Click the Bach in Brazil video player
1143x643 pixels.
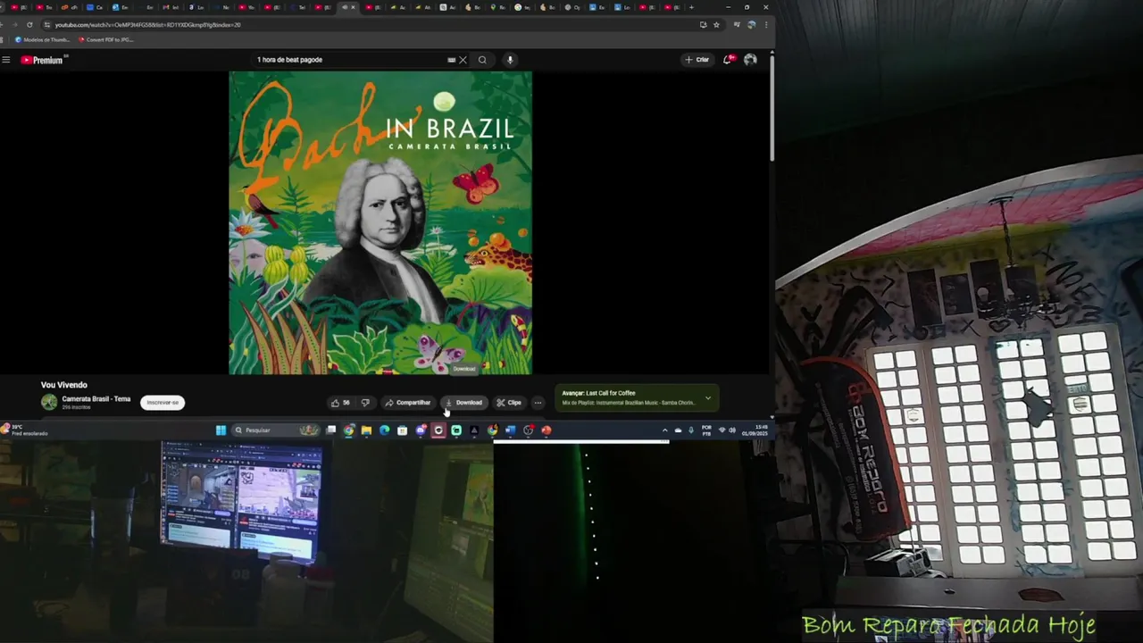point(380,222)
